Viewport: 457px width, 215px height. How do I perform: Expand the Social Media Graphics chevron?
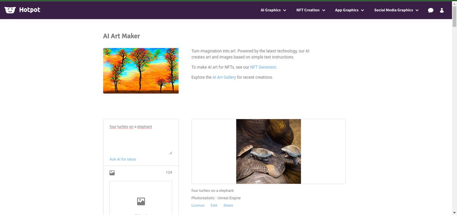point(417,10)
